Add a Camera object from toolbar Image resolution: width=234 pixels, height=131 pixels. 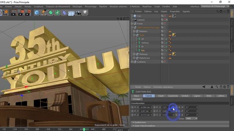[78, 13]
